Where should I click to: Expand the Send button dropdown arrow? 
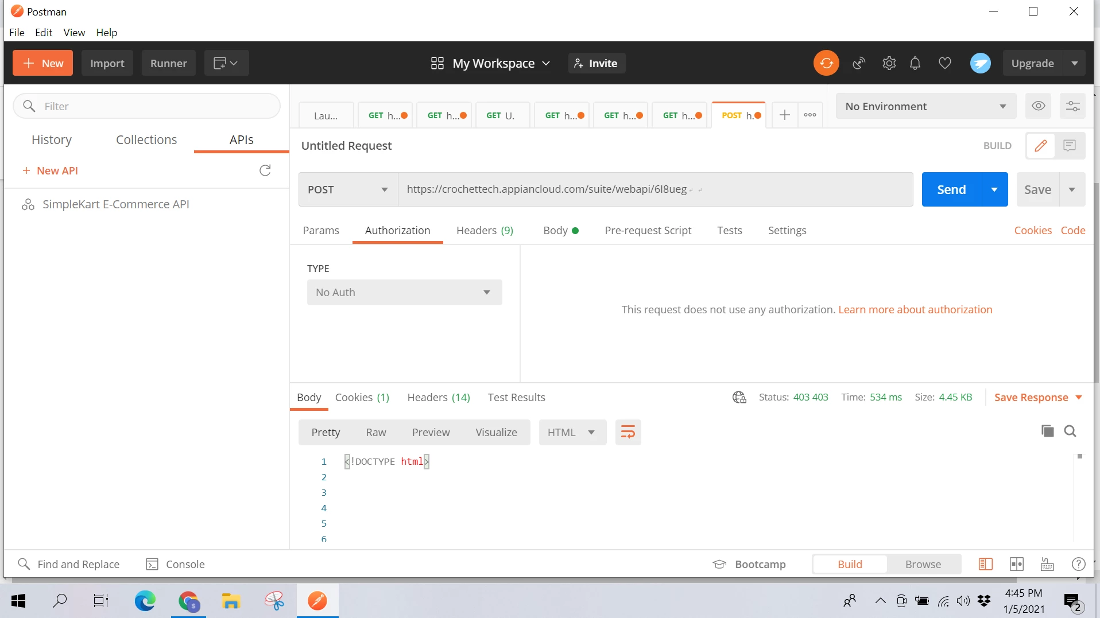click(994, 189)
